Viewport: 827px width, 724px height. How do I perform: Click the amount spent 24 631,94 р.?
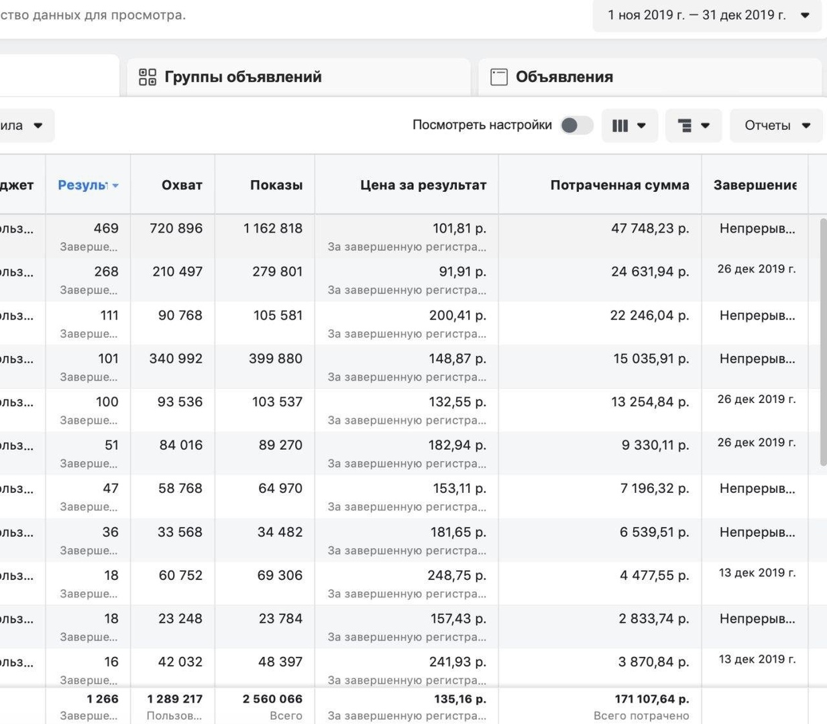[650, 271]
